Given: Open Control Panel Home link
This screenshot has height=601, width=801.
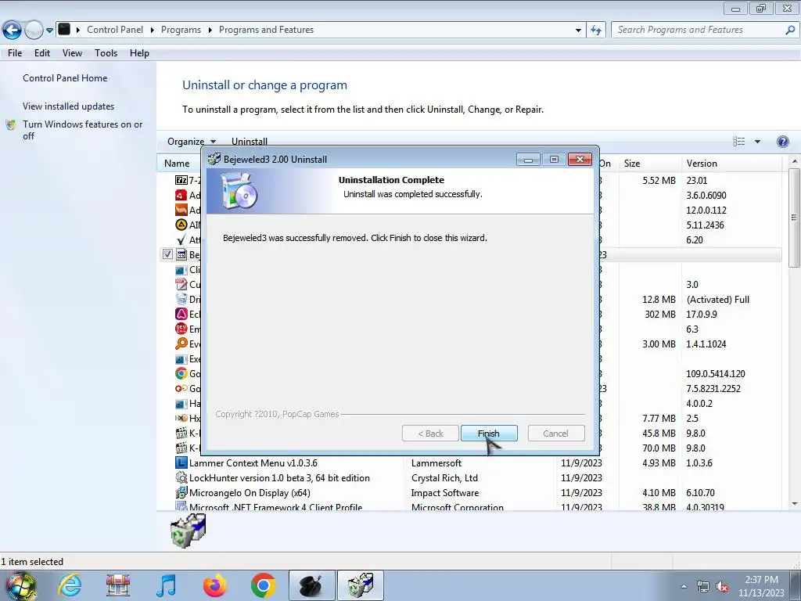Looking at the screenshot, I should [x=65, y=78].
